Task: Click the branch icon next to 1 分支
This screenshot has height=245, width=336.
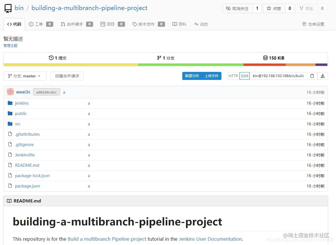Action: (159, 58)
